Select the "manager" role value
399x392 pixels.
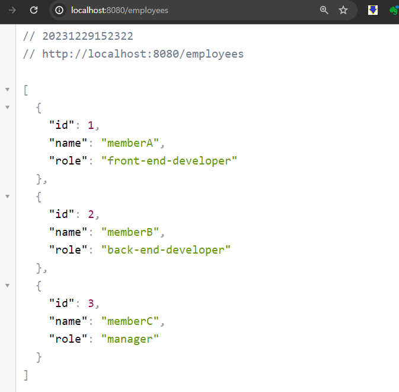(x=130, y=339)
